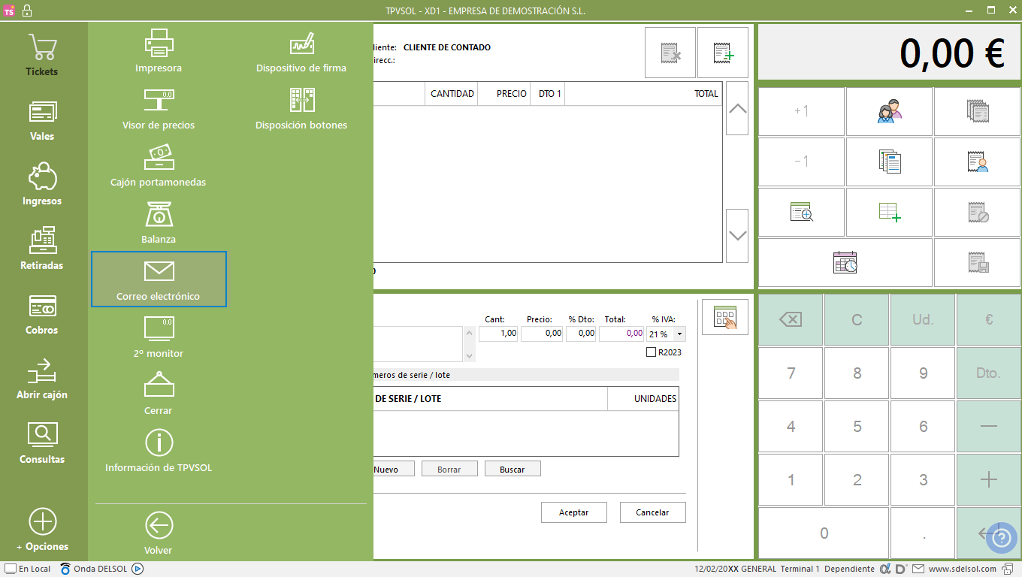This screenshot has height=577, width=1022.
Task: Open Balanza scale settings
Action: 159,222
